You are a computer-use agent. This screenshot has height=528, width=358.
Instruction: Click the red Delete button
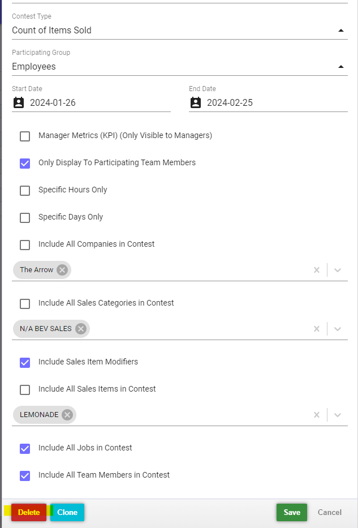point(29,512)
